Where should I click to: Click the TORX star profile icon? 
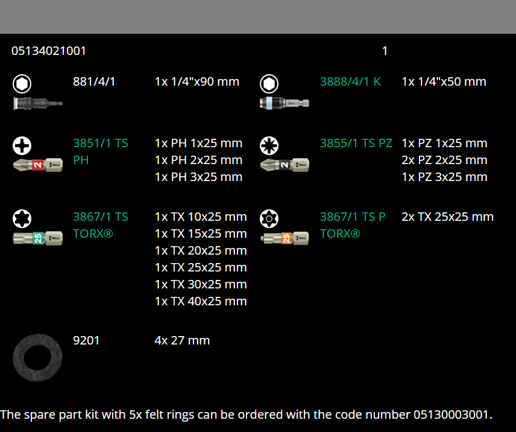(22, 218)
